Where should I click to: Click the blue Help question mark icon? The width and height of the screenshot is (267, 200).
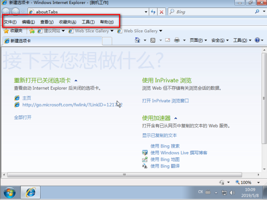click(x=257, y=40)
